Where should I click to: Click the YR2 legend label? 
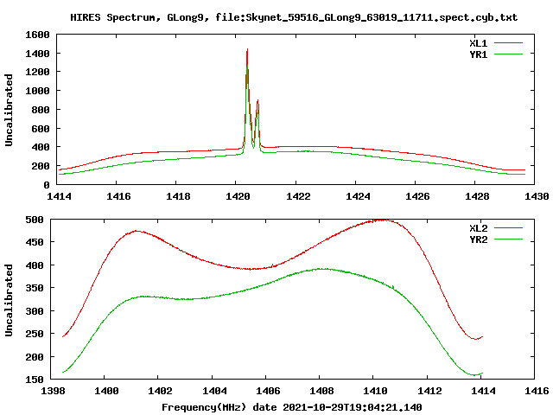click(478, 239)
